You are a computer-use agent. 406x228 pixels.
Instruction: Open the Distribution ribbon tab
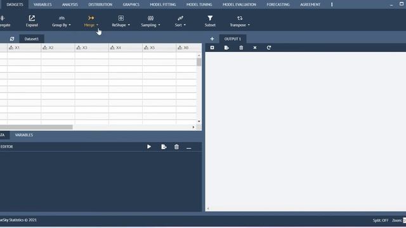click(100, 4)
